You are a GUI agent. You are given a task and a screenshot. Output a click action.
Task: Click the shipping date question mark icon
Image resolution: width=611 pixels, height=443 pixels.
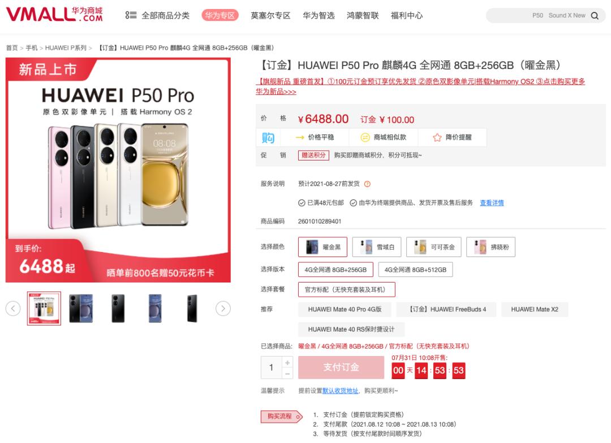tap(367, 184)
